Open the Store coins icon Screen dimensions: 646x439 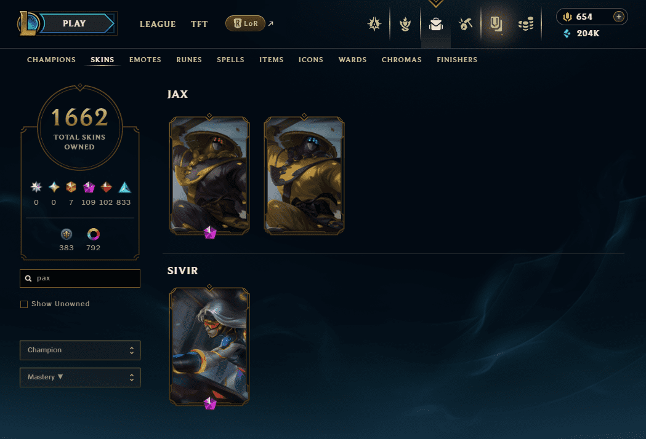[x=526, y=24]
